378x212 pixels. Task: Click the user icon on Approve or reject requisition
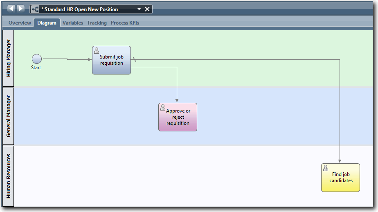[x=163, y=108]
